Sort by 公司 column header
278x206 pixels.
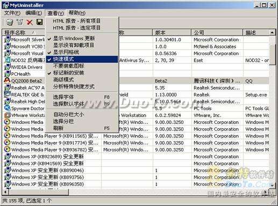point(217,33)
